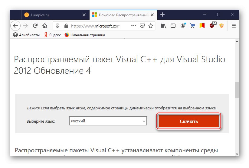
Task: Bookmark this page with the star
Action: [x=151, y=26]
